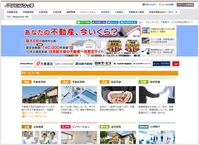Viewport: 199px width, 145px height.
Task: Click the LINE 友だち追加 button
Action: (x=84, y=23)
